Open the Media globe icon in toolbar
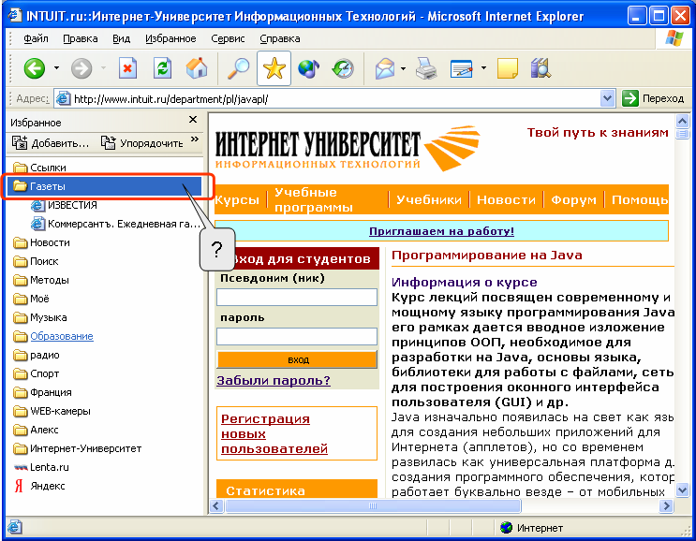 point(308,68)
